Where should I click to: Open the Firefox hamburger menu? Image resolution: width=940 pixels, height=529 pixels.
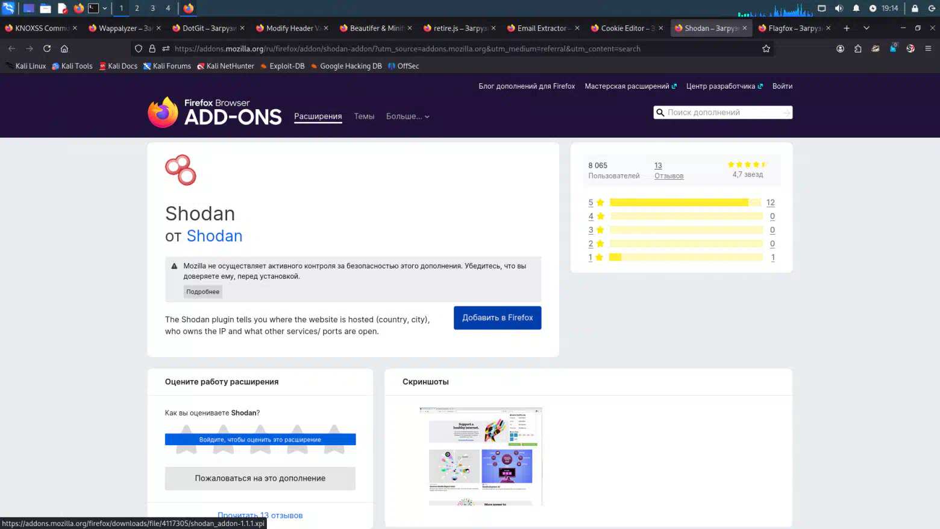pyautogui.click(x=928, y=48)
